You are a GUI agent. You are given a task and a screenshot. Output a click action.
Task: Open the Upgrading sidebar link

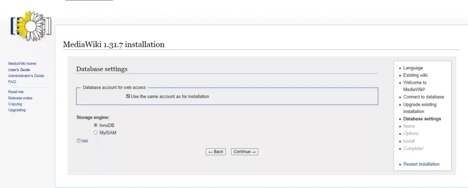(17, 110)
